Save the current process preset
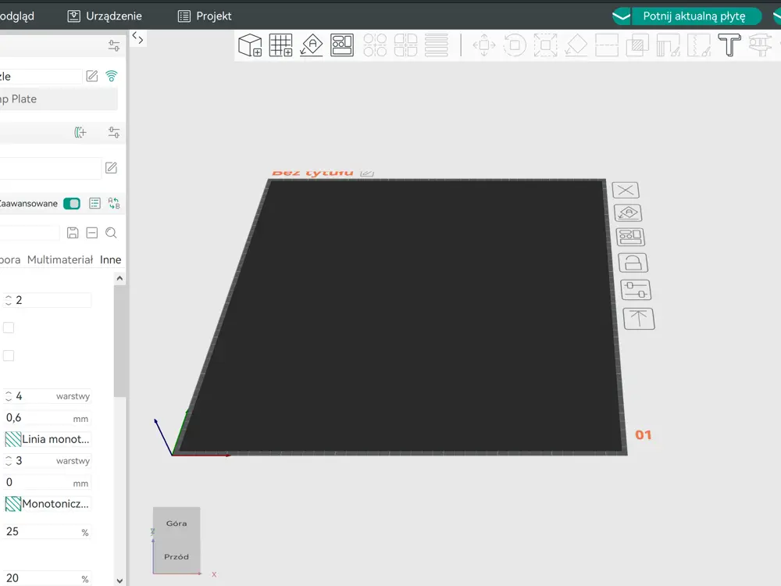This screenshot has width=781, height=586. pyautogui.click(x=73, y=233)
